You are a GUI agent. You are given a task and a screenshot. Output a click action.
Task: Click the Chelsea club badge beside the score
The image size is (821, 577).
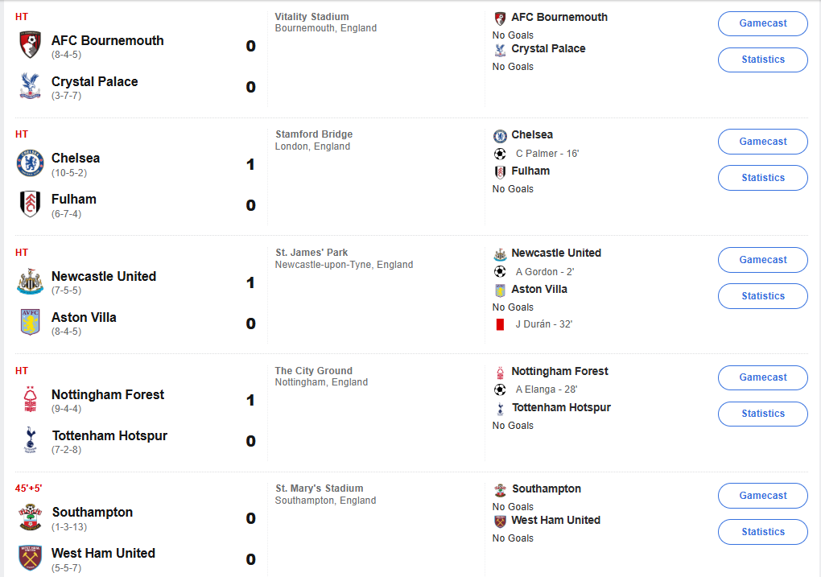pos(31,163)
